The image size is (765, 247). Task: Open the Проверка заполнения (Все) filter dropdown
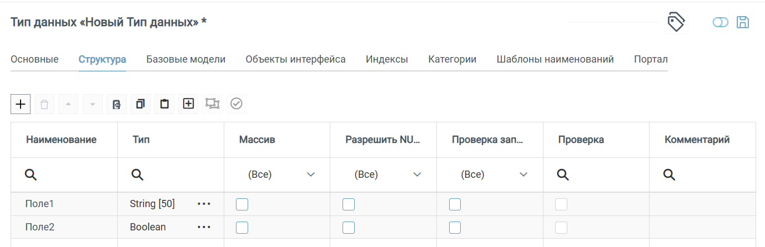(494, 175)
